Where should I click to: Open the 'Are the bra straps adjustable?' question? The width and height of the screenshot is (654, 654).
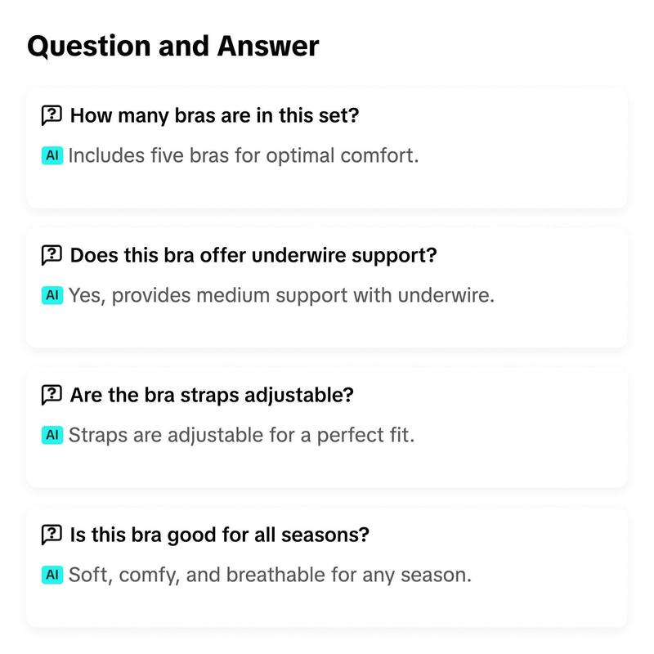(212, 395)
